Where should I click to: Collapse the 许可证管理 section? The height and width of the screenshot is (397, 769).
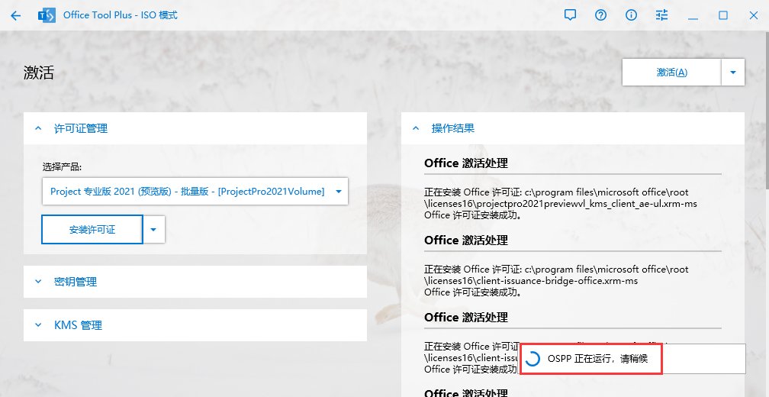point(195,128)
